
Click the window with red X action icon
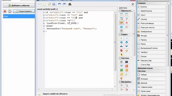point(121,19)
